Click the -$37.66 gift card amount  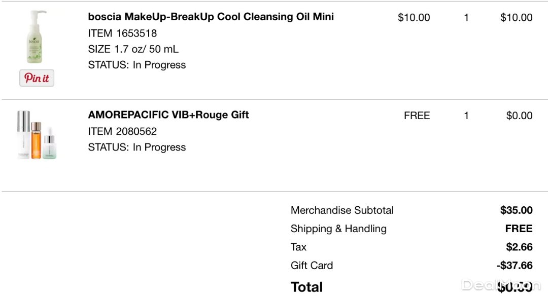(514, 266)
